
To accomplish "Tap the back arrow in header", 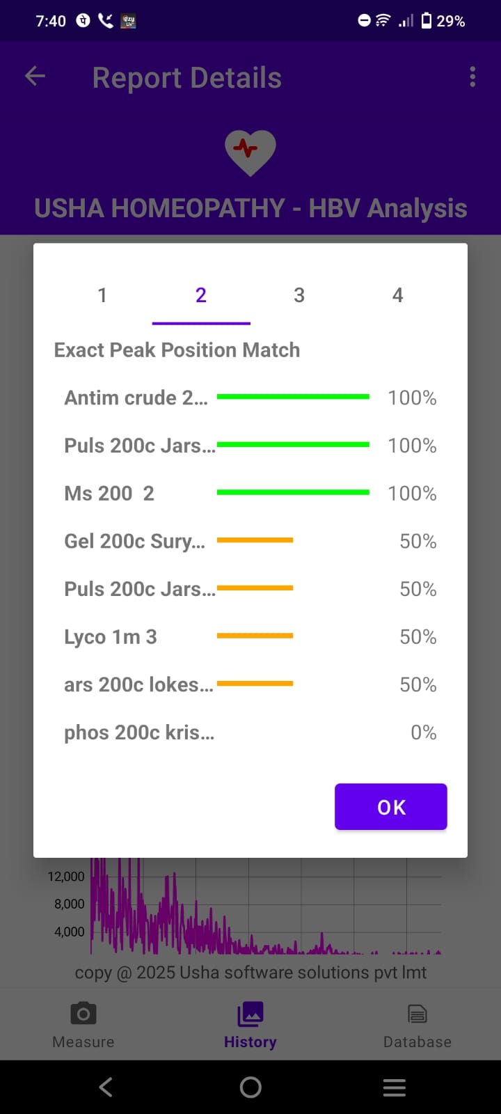I will click(x=35, y=77).
